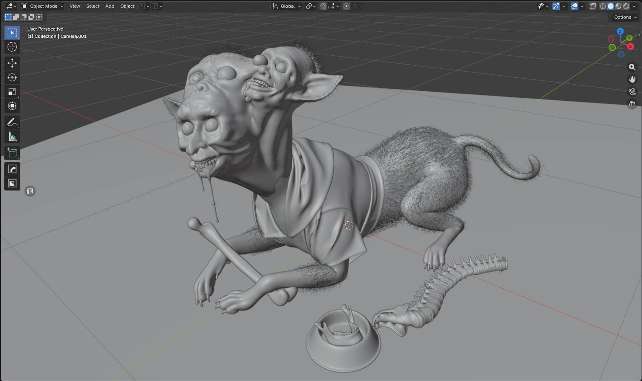The image size is (642, 381).
Task: Switch to the Scale tool
Action: [12, 92]
